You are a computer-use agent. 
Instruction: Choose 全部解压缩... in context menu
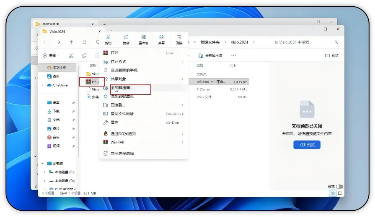143,88
